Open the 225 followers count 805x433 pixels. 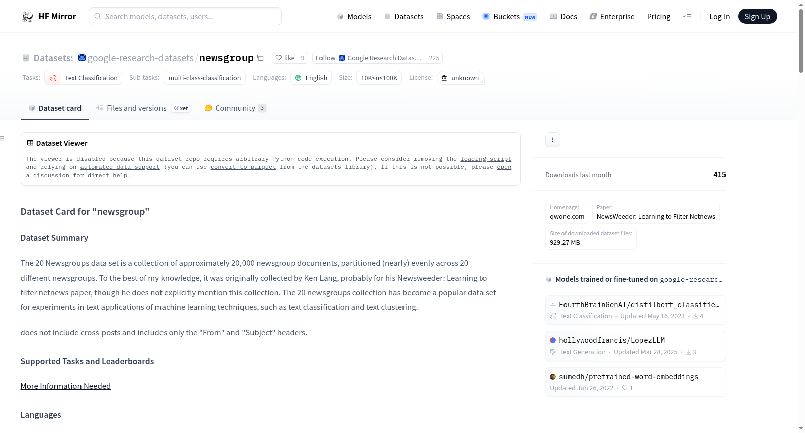434,58
